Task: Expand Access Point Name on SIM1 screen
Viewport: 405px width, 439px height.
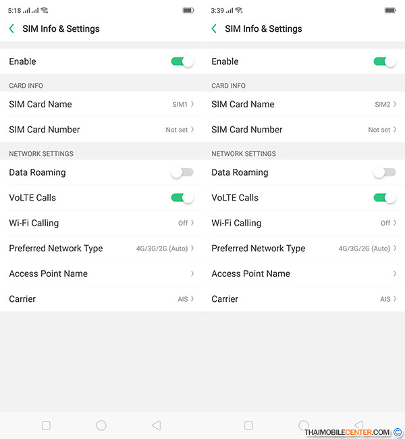Action: [x=101, y=274]
